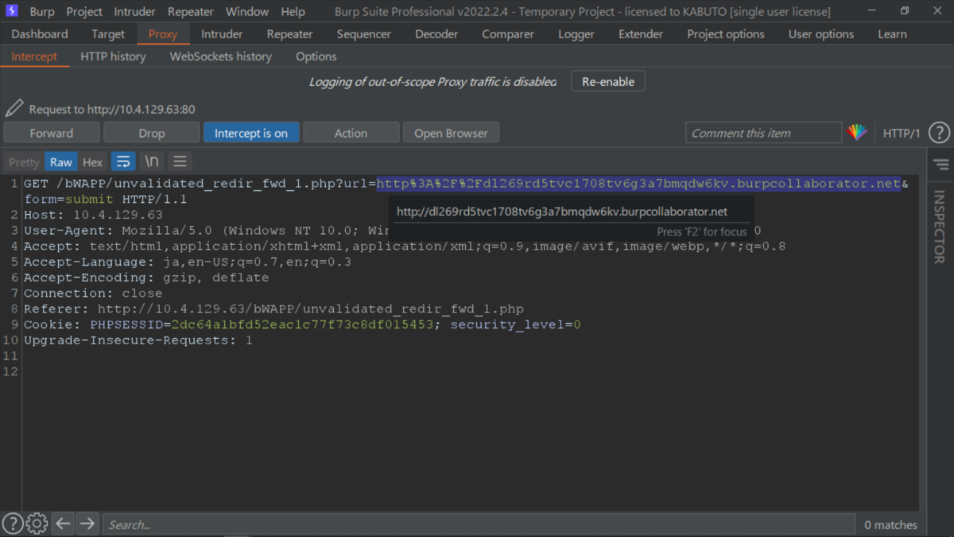Open the Window menu
954x537 pixels.
coord(247,11)
